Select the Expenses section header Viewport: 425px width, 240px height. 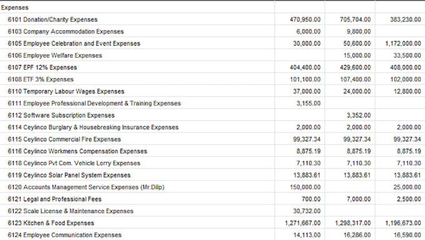pyautogui.click(x=14, y=7)
